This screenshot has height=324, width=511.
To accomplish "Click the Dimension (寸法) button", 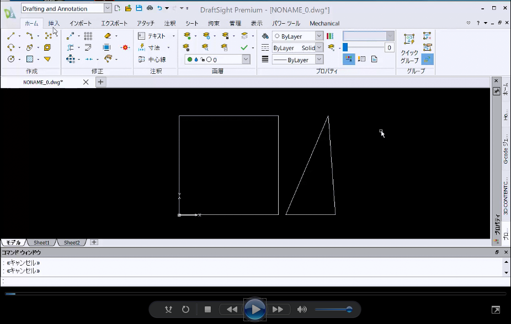I will tap(149, 47).
